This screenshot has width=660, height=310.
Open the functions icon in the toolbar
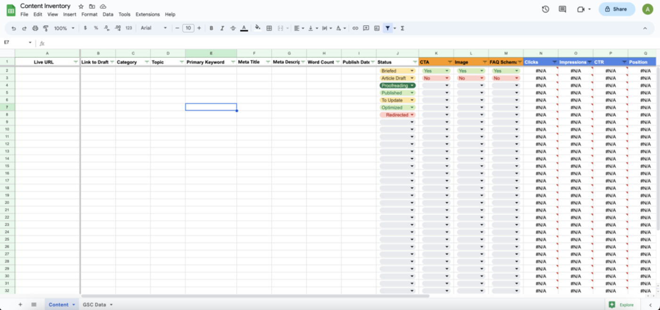coord(402,28)
